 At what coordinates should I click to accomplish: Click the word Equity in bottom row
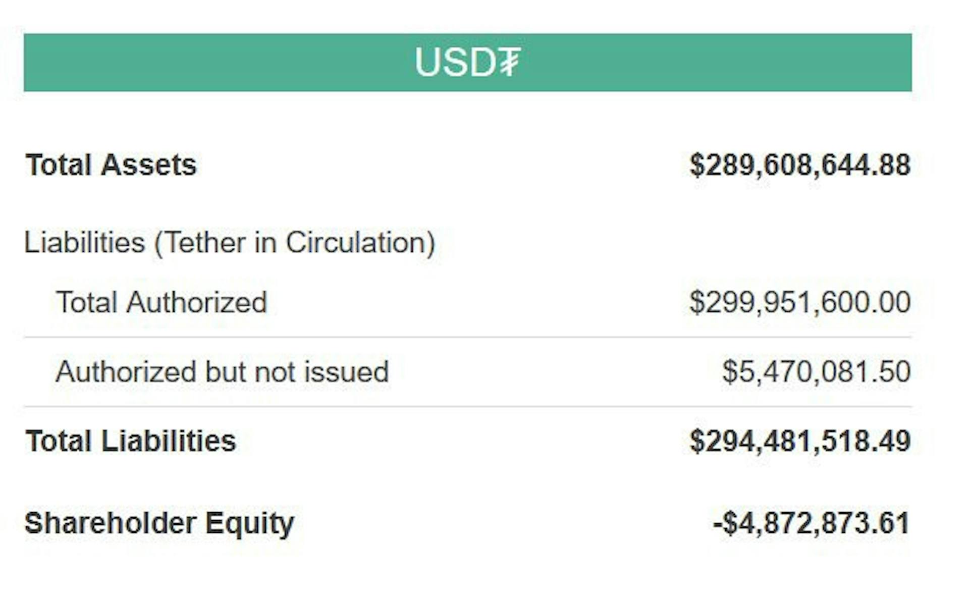click(x=249, y=524)
